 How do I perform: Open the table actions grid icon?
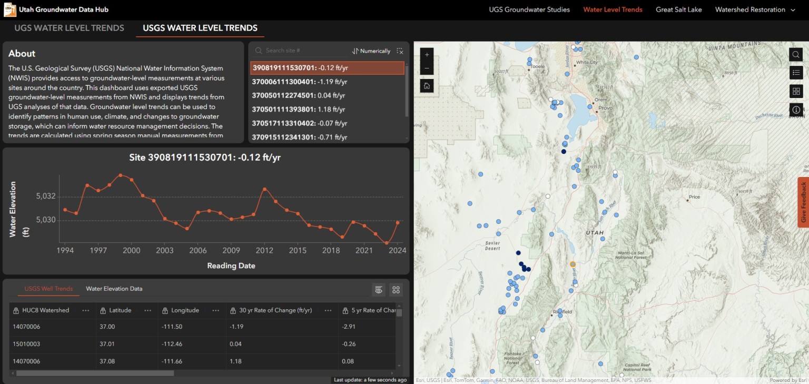click(x=396, y=289)
